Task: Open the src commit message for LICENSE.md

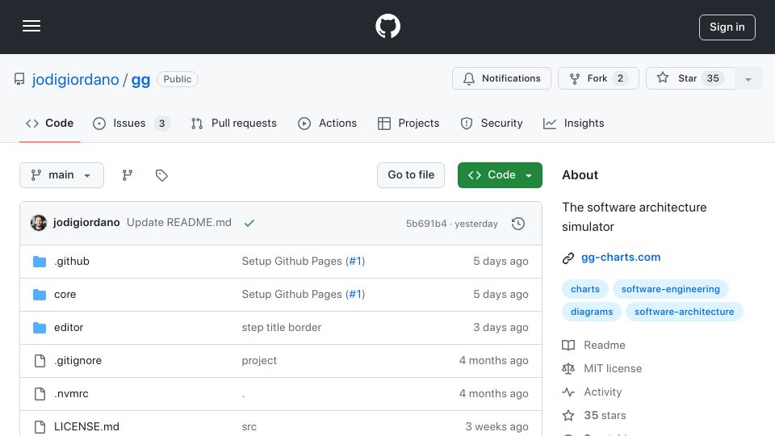Action: 249,426
